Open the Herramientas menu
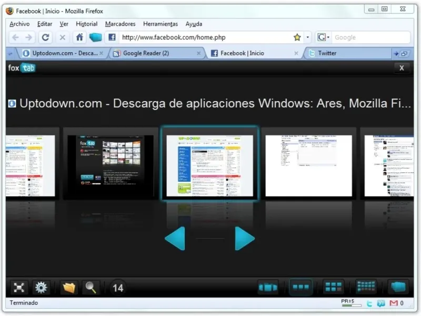Screen dimensions: 421x316 pos(161,24)
